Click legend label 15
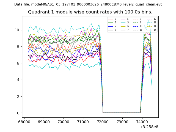 pos(155,30)
